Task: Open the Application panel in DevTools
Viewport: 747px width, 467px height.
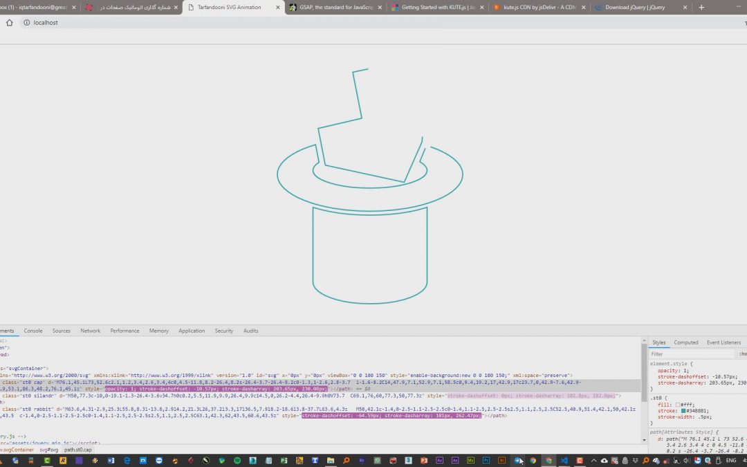Action: (x=192, y=331)
